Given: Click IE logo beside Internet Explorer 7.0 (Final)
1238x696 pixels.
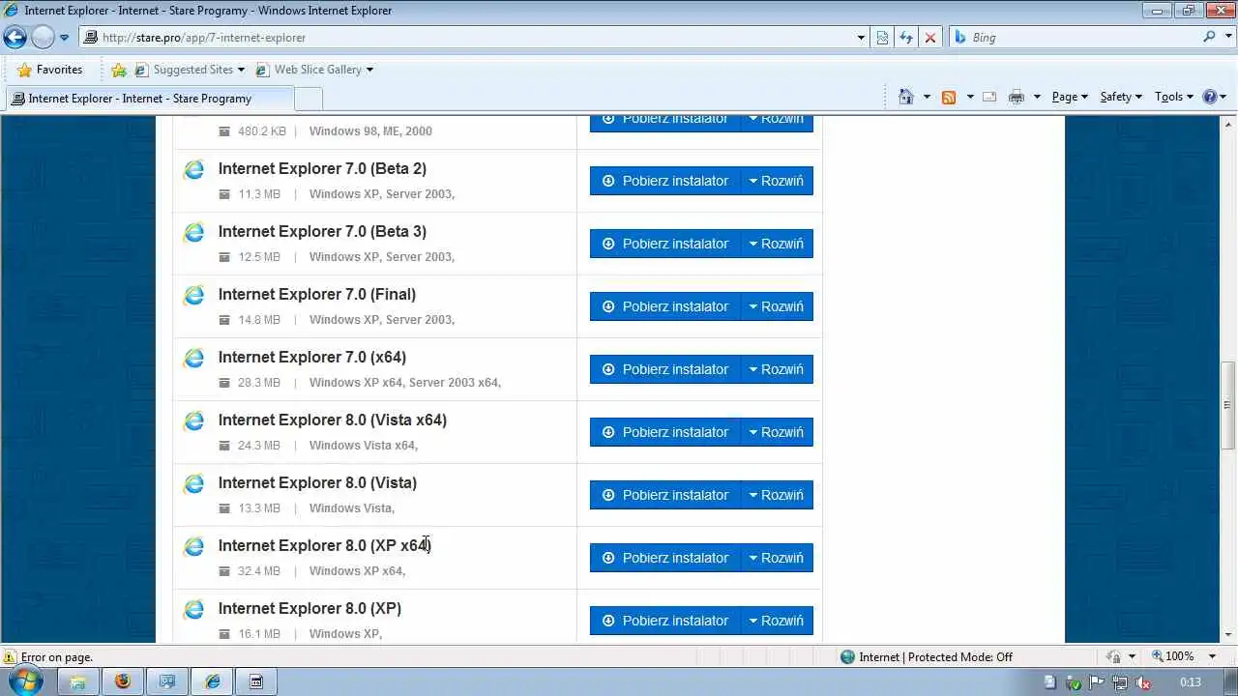Looking at the screenshot, I should (193, 295).
